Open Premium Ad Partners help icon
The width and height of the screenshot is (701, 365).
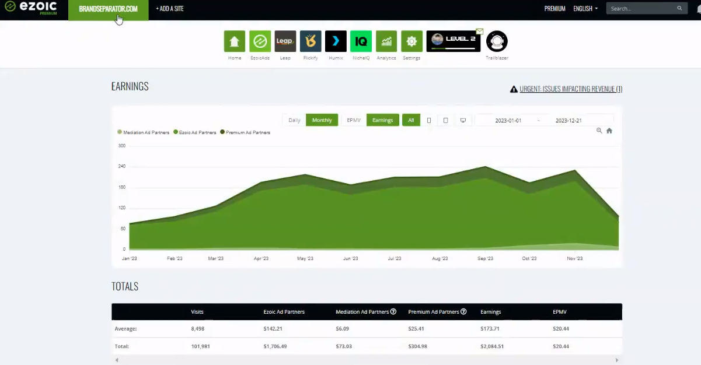463,311
